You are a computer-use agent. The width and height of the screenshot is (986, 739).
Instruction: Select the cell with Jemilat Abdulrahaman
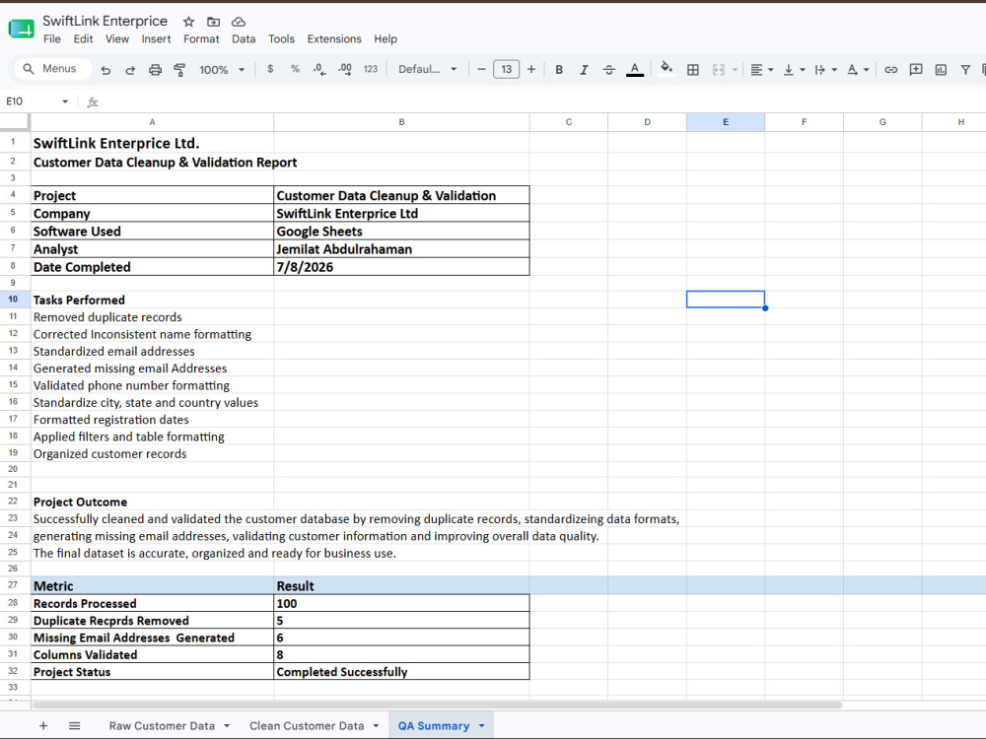click(x=401, y=249)
